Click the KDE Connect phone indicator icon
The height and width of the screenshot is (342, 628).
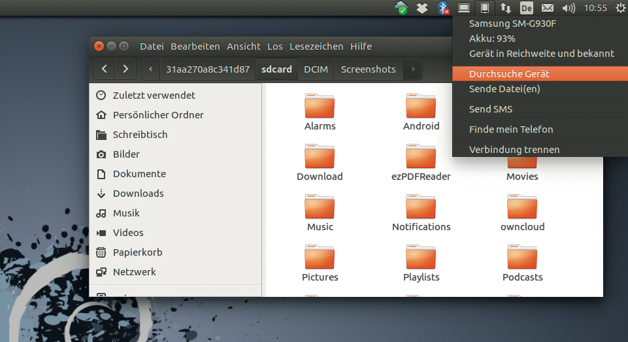click(484, 8)
